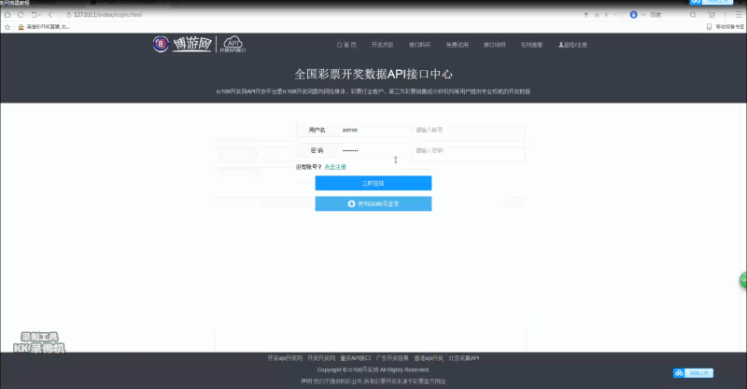The height and width of the screenshot is (389, 747).
Task: Focus the password input field
Action: pos(373,150)
